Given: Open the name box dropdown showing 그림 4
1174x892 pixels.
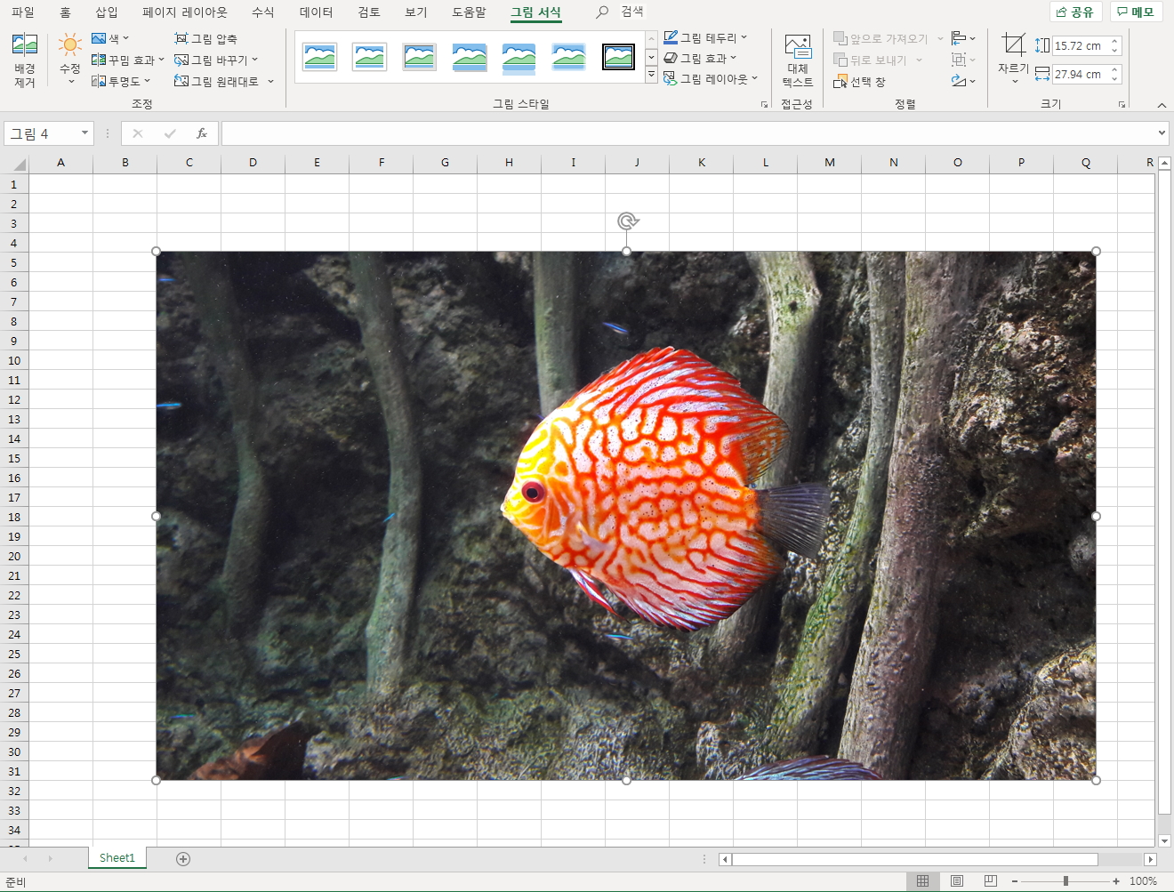Looking at the screenshot, I should coord(84,133).
